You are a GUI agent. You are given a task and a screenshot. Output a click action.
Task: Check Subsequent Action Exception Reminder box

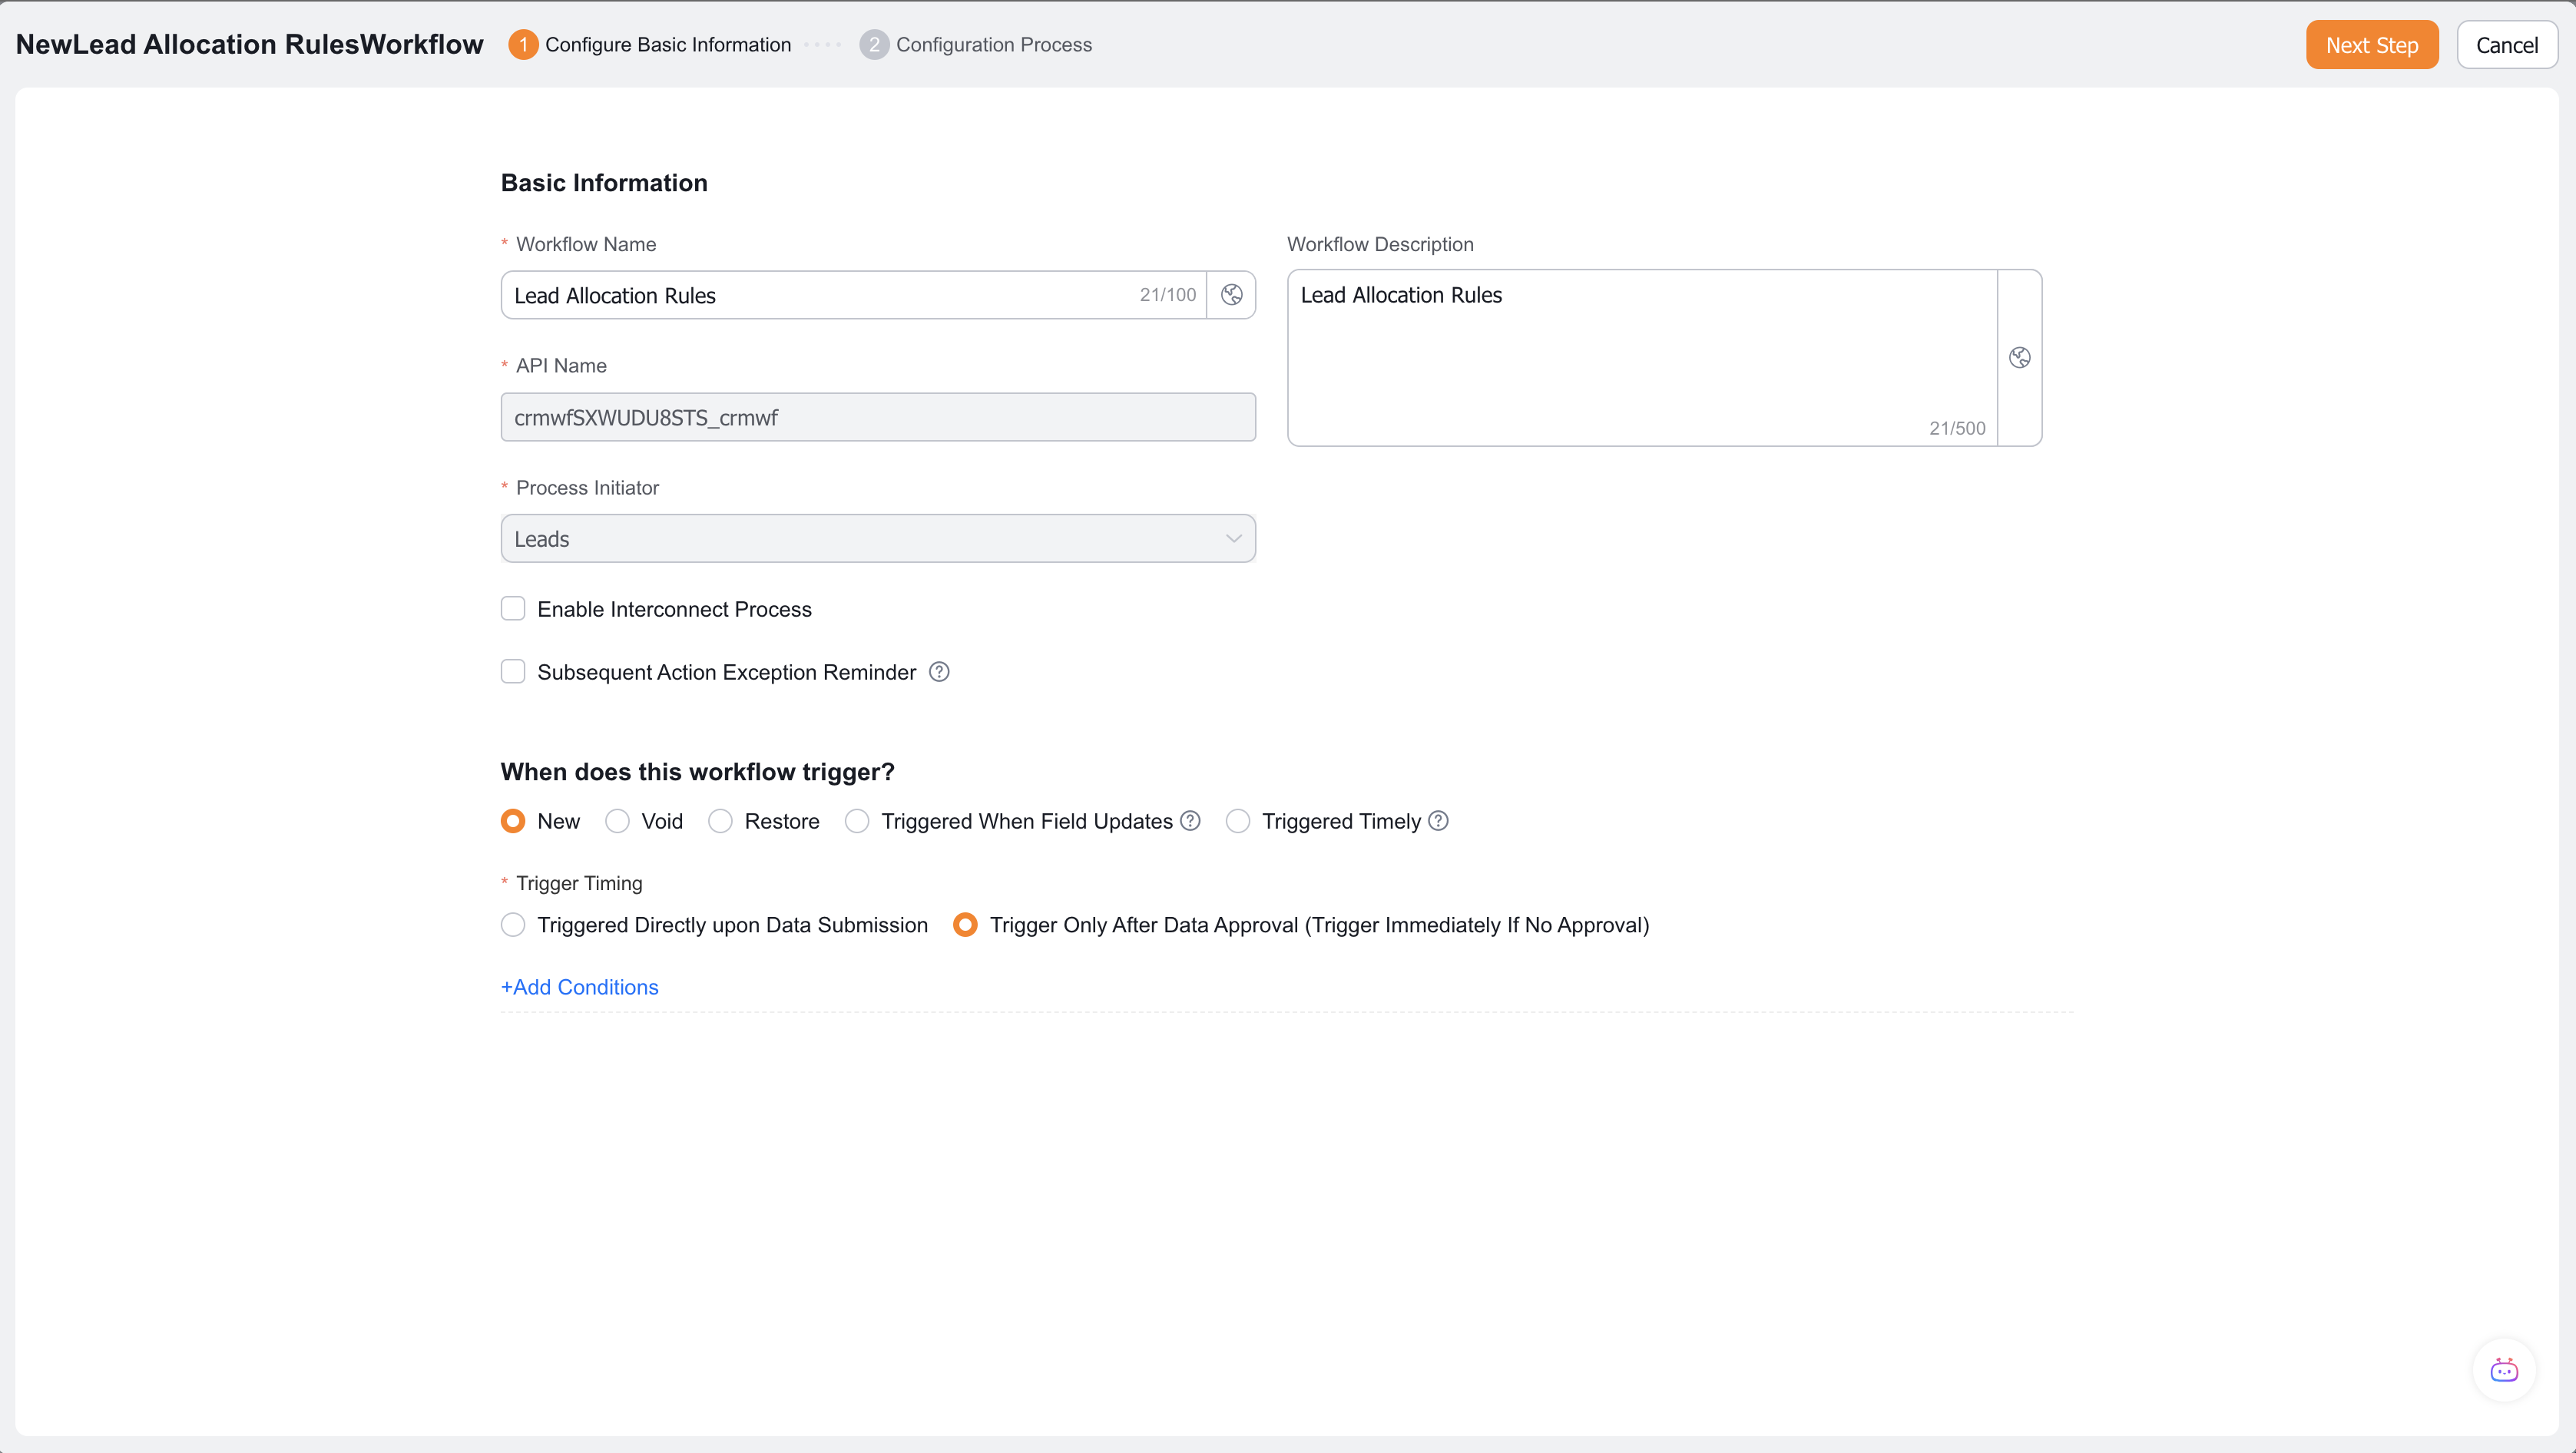tap(513, 672)
